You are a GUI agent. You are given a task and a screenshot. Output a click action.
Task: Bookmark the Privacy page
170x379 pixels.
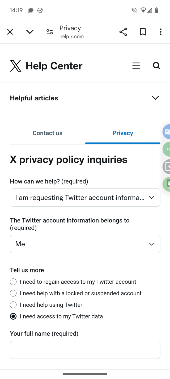143,32
